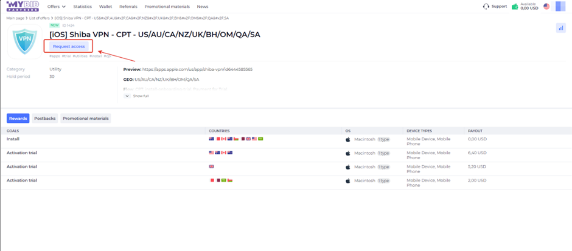Viewport: 572px width, 251px height.
Task: Click '1 type' badge in 5,20 USD row
Action: 383,167
